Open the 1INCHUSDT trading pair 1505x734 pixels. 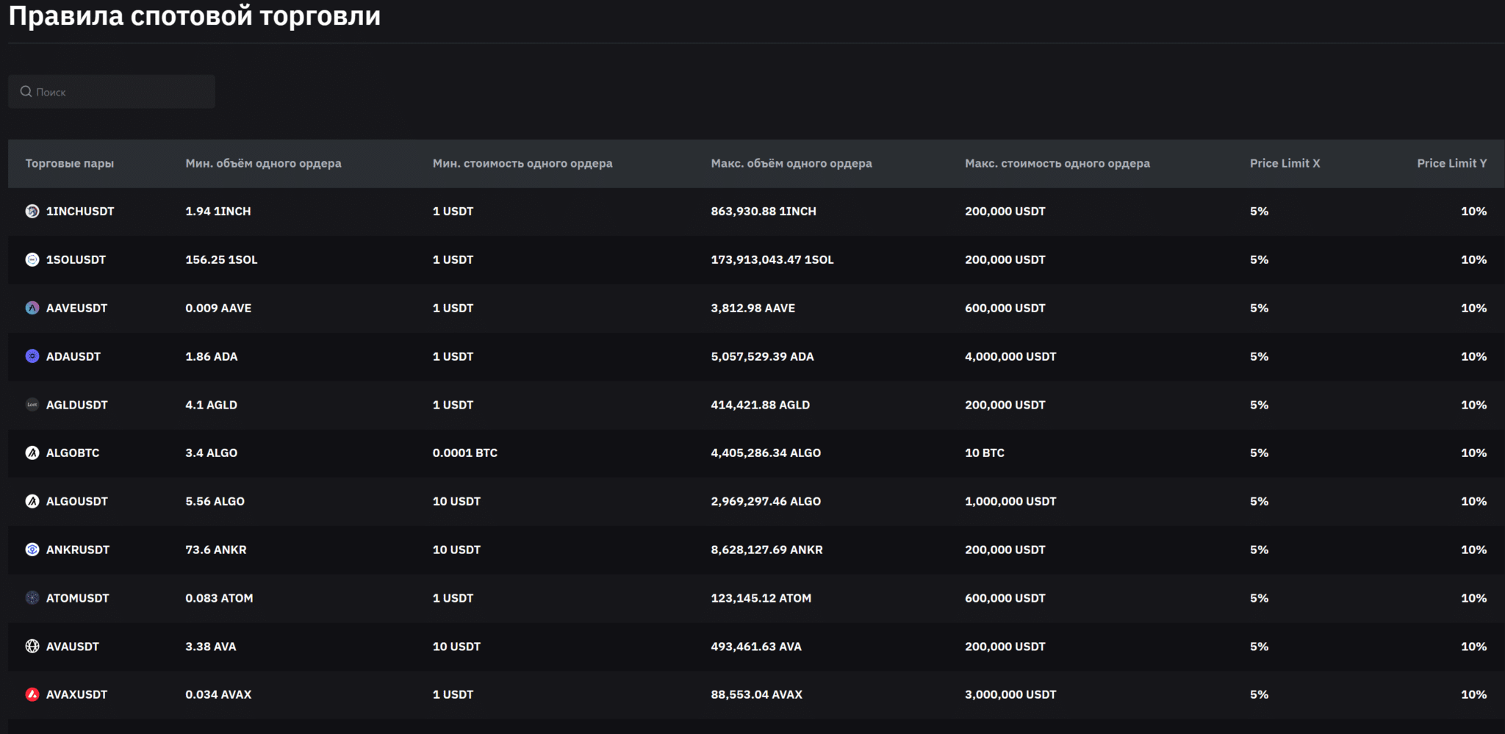(x=80, y=212)
